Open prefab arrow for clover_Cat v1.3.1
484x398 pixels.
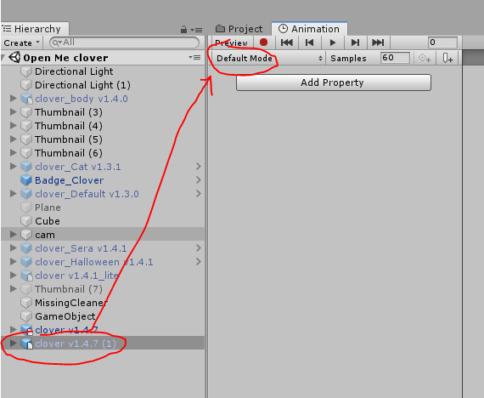[199, 167]
